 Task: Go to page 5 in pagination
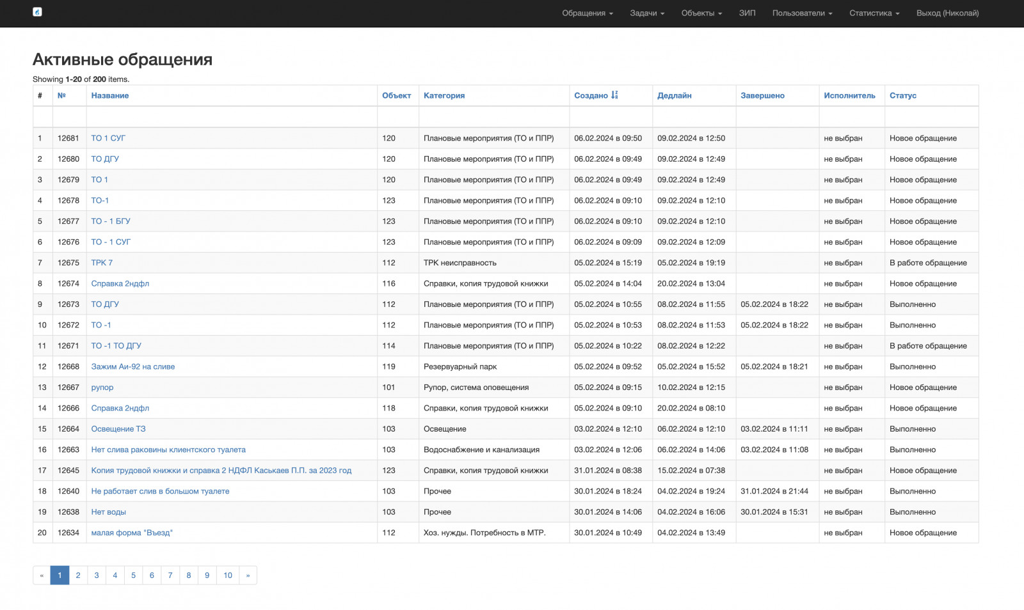click(x=133, y=575)
